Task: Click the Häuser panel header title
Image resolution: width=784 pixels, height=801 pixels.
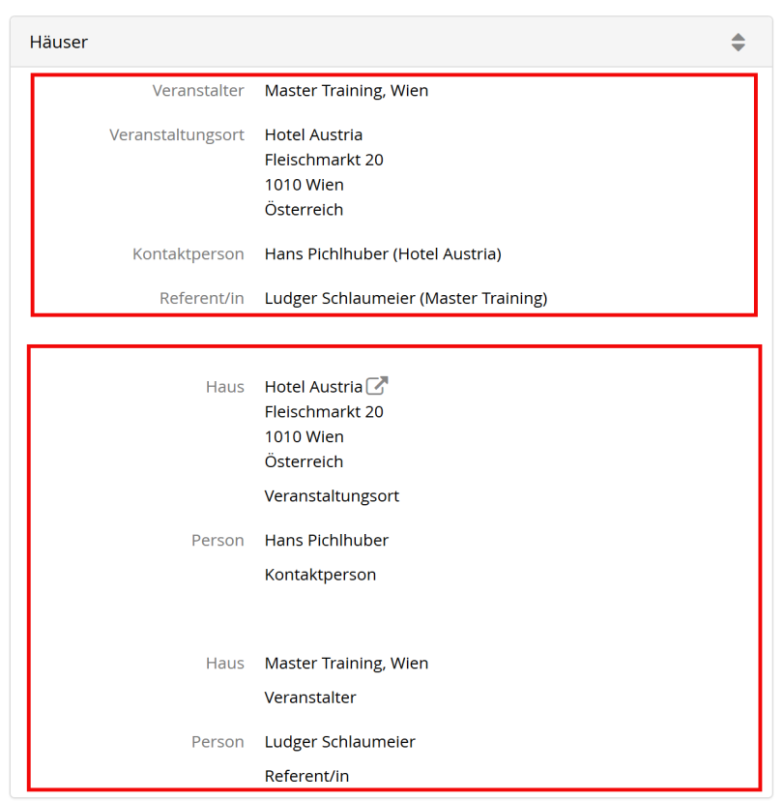Action: point(59,43)
